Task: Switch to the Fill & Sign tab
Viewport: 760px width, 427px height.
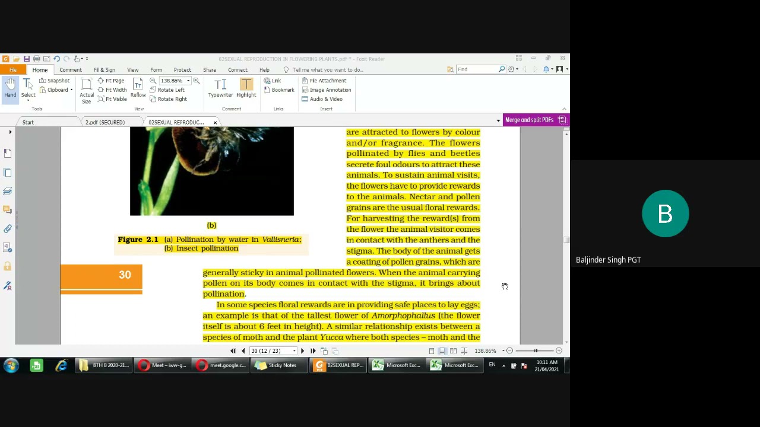Action: [104, 70]
